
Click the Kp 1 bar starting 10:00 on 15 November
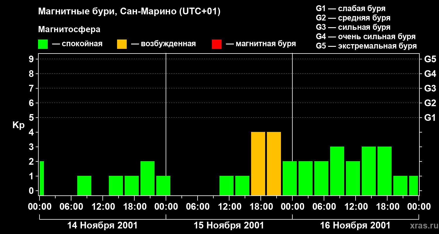tap(227, 185)
